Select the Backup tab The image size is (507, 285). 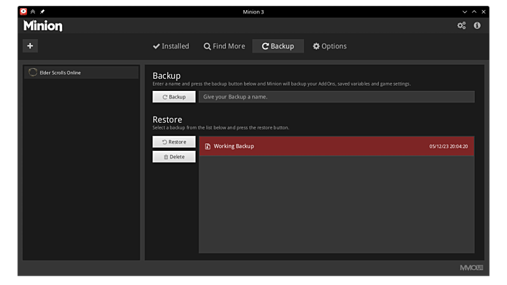(278, 46)
